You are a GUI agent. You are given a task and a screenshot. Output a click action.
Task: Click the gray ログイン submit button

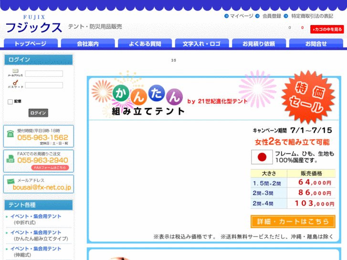tap(38, 113)
